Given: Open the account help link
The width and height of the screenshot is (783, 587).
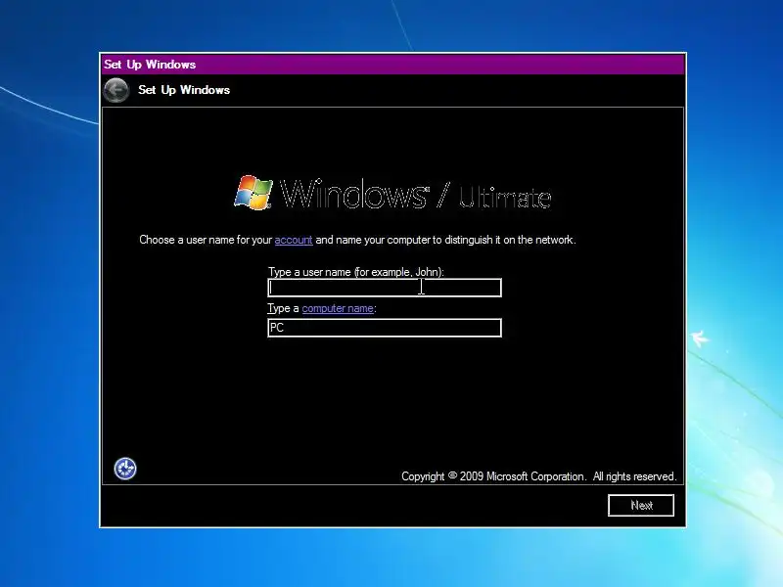Looking at the screenshot, I should click(x=294, y=240).
